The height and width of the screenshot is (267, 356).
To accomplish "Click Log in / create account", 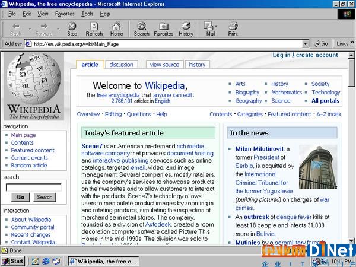I will 306,55.
